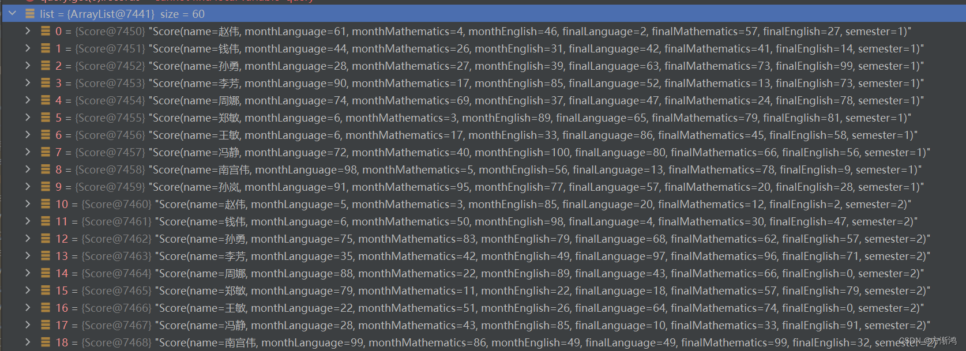Select value text of row 6 with finalLanguage=86
Viewport: 966px width, 351px height.
[533, 135]
